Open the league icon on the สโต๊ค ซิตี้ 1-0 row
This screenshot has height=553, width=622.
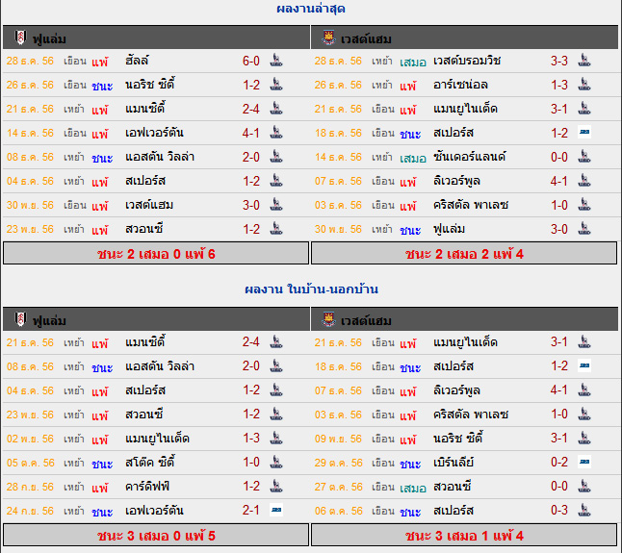(276, 463)
